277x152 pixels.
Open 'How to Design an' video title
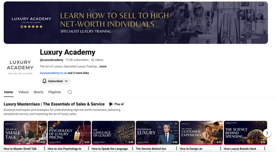tap(191, 149)
